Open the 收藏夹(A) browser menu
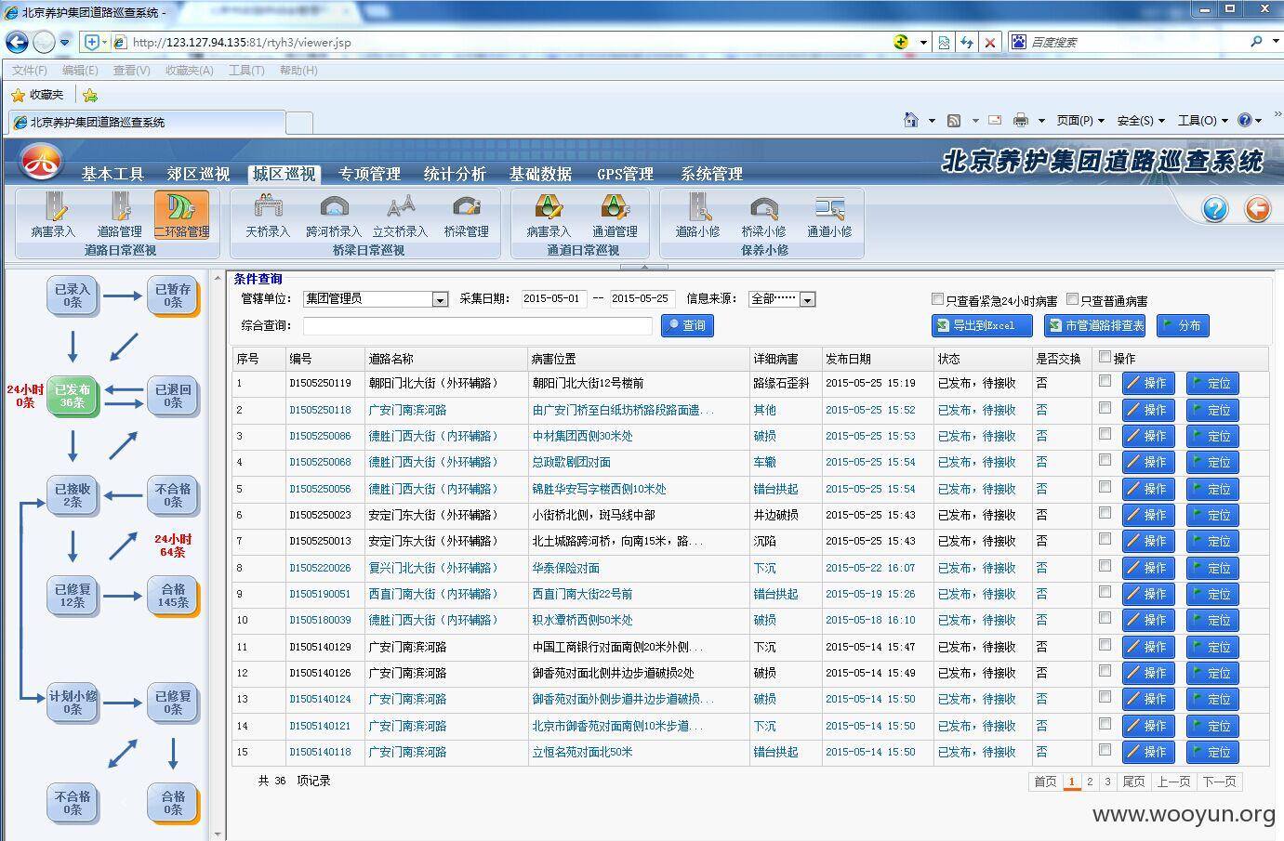 190,70
